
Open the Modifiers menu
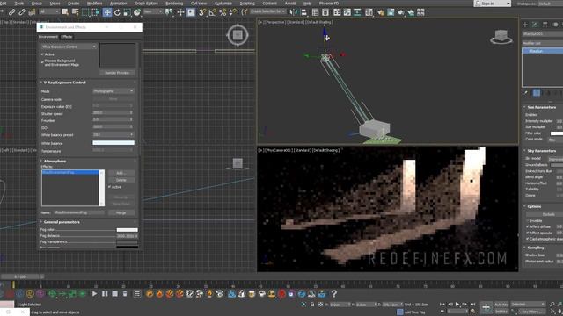click(94, 4)
